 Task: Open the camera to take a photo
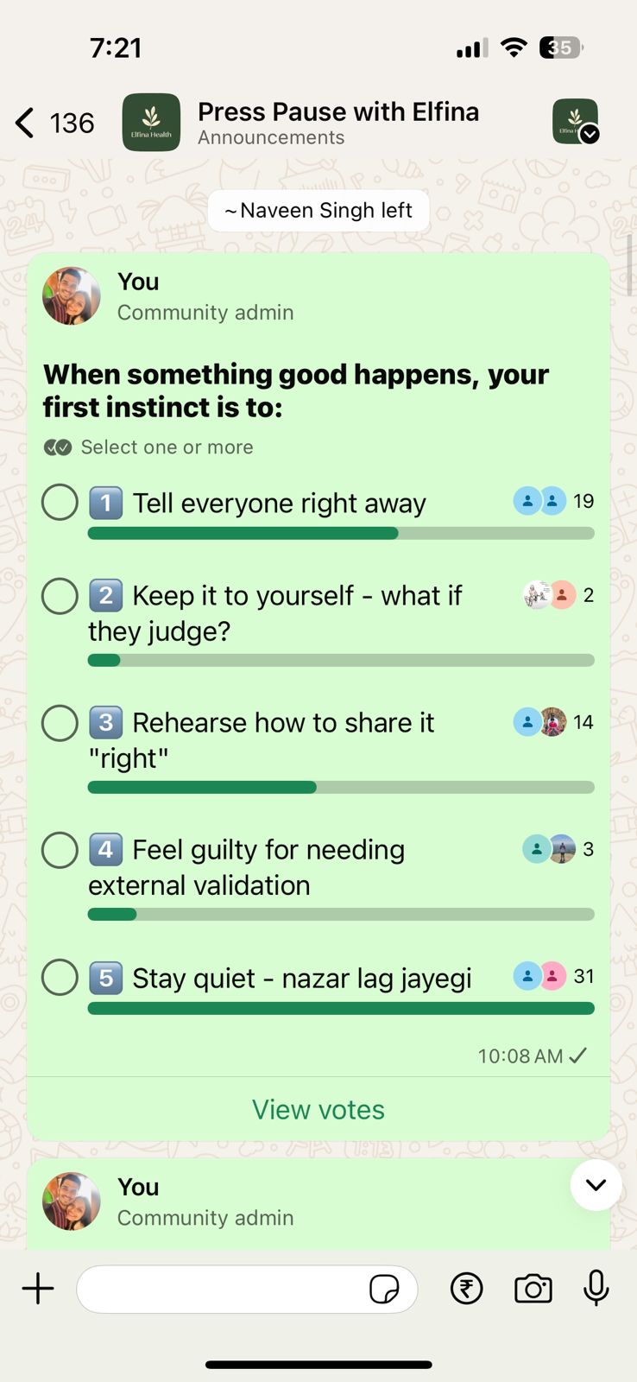tap(533, 1288)
